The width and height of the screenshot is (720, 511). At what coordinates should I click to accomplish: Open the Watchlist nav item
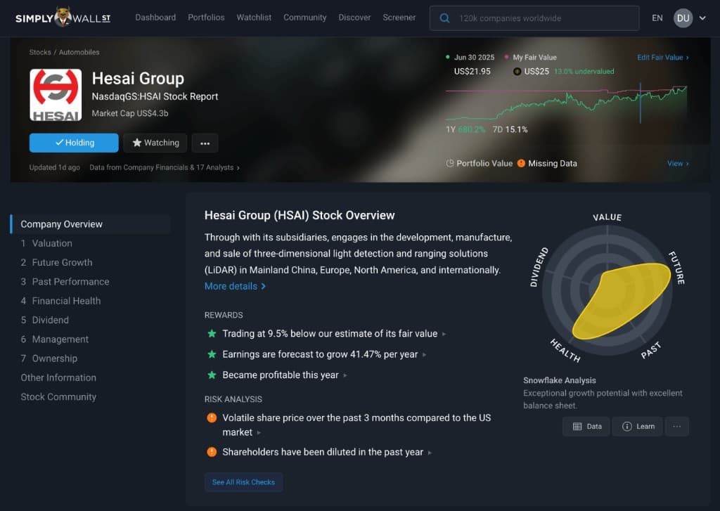(x=254, y=18)
